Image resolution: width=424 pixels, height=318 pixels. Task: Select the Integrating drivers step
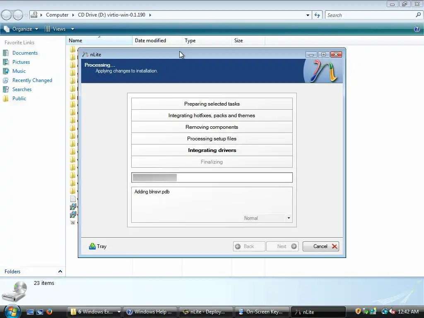[212, 150]
